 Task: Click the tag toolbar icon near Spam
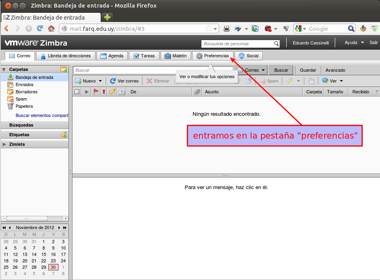[289, 81]
